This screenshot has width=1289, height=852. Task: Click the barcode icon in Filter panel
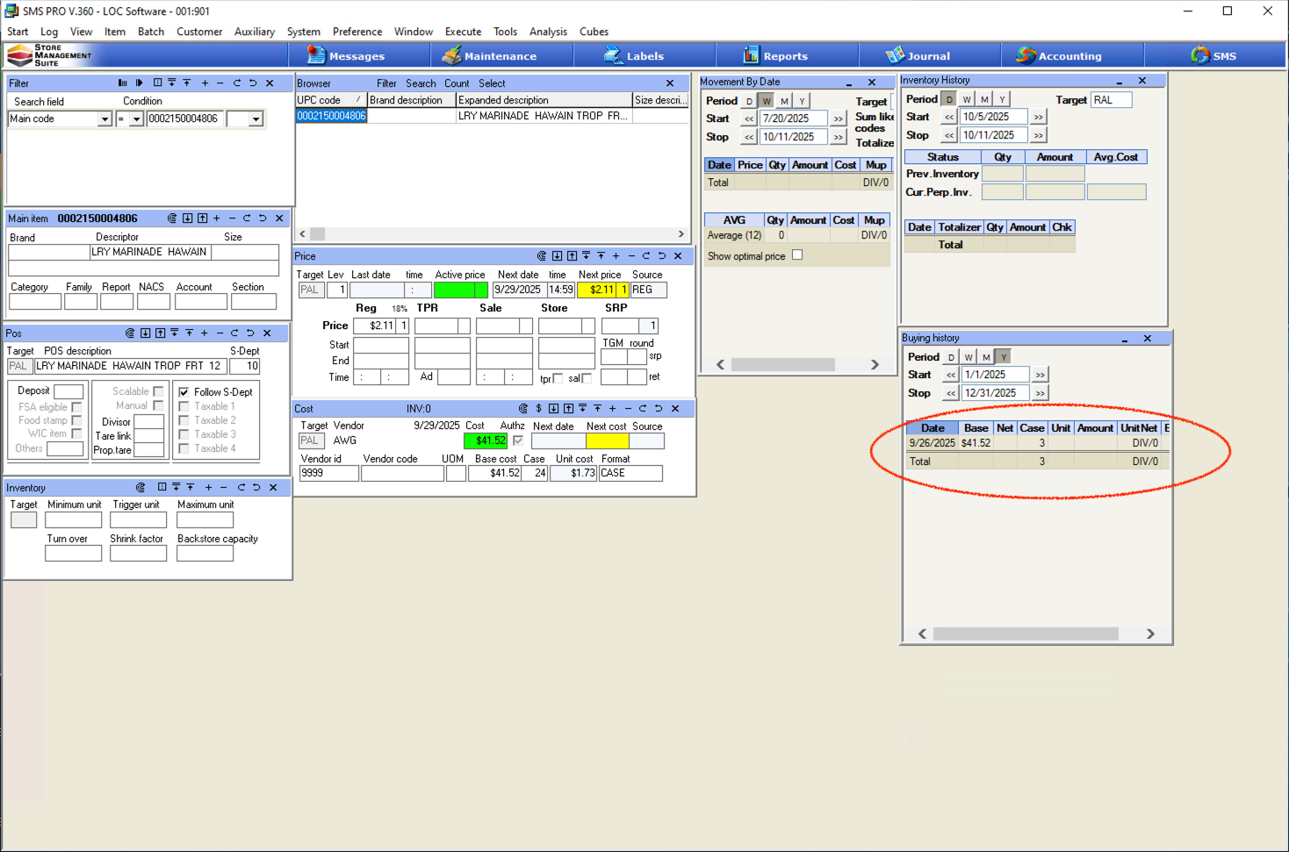point(122,83)
